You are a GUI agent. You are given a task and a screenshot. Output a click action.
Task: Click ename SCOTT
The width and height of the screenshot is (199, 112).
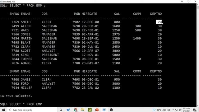pos(25,51)
